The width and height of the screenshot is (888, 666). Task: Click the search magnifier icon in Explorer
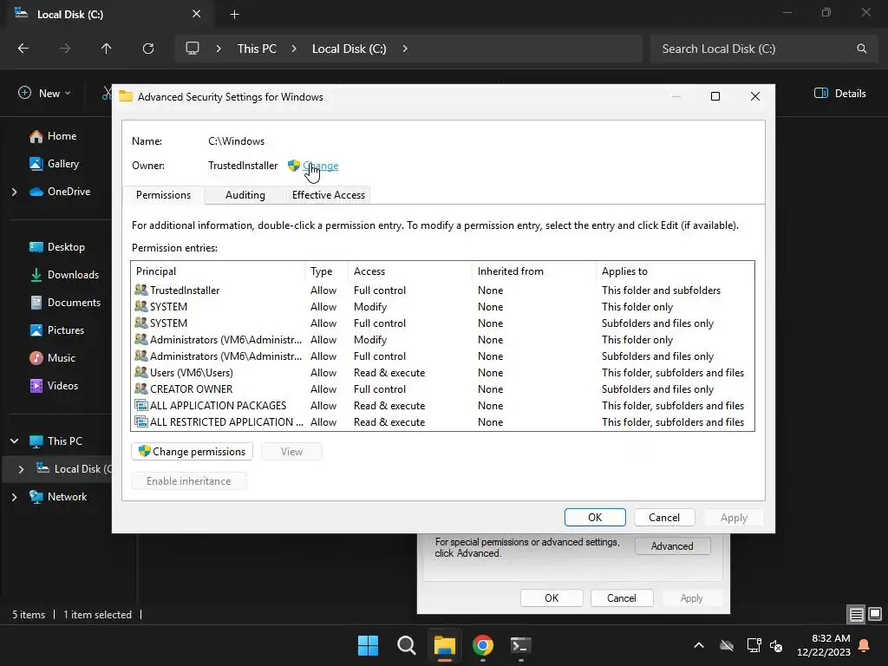point(861,49)
